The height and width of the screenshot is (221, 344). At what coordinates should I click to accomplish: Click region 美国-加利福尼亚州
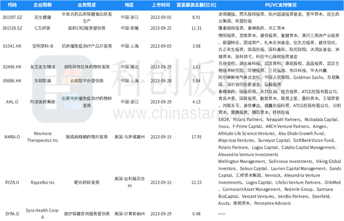[129, 182]
